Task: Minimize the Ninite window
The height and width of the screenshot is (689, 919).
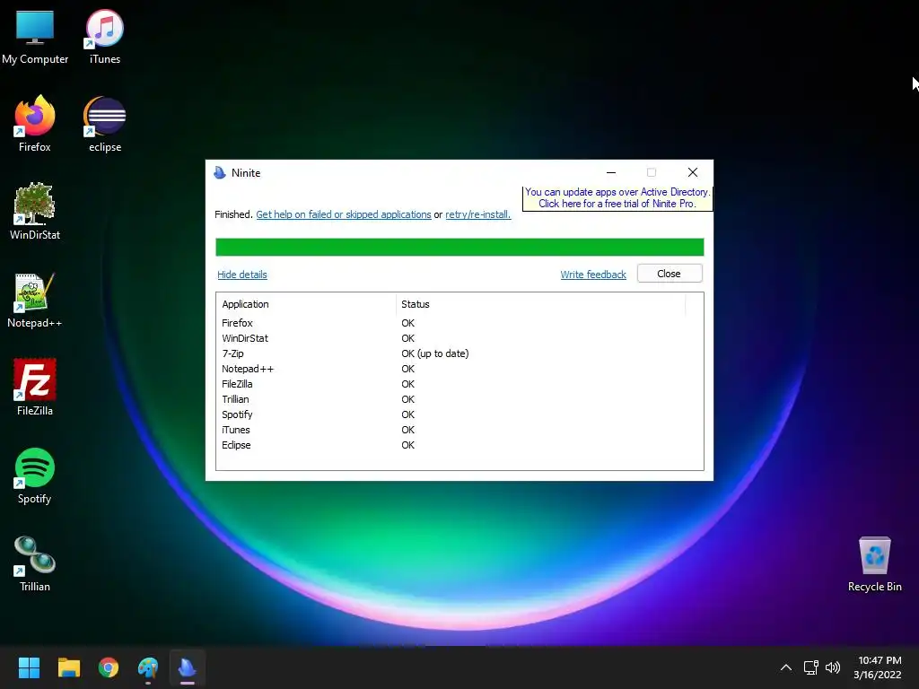Action: 610,173
